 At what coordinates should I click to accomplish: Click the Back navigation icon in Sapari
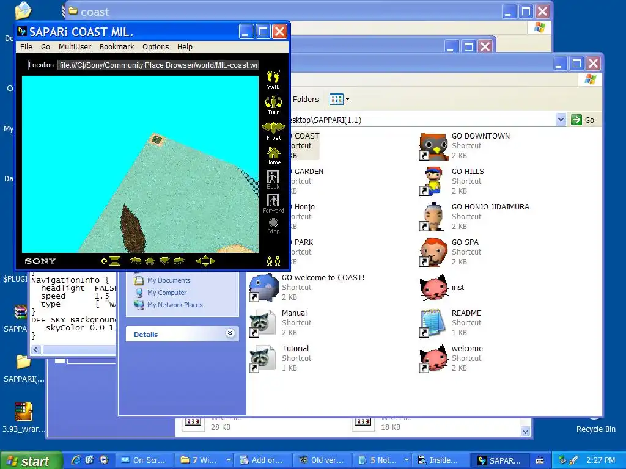pos(273,180)
